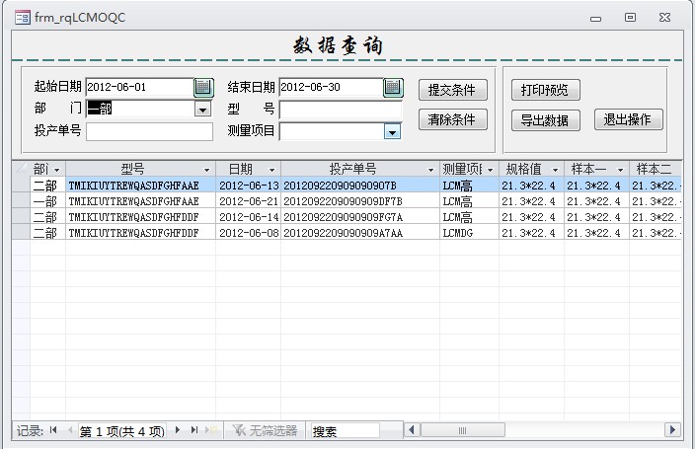Go to next record navigation arrow
The height and width of the screenshot is (449, 695).
coord(178,430)
